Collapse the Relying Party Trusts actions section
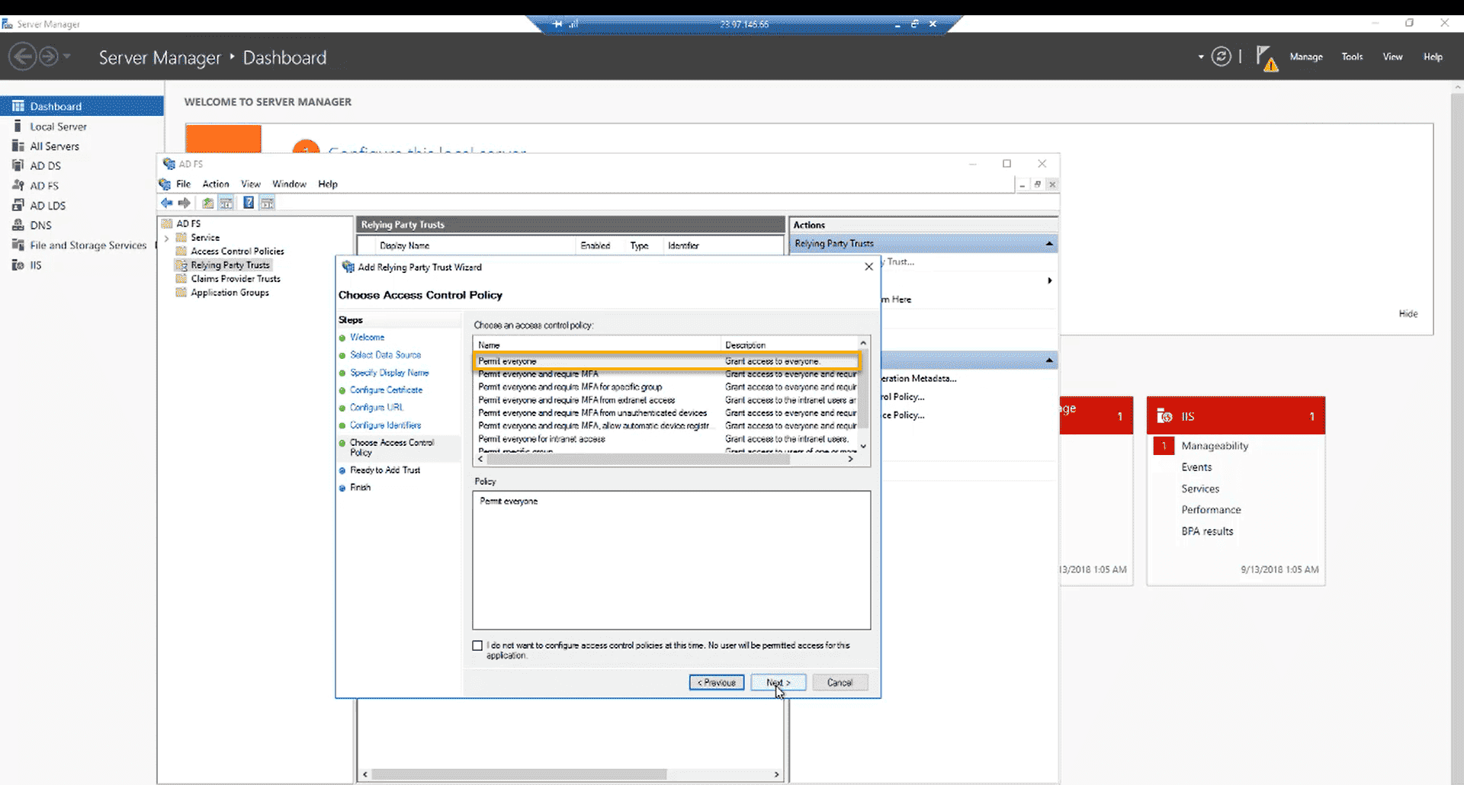The image size is (1464, 785). (x=1049, y=244)
